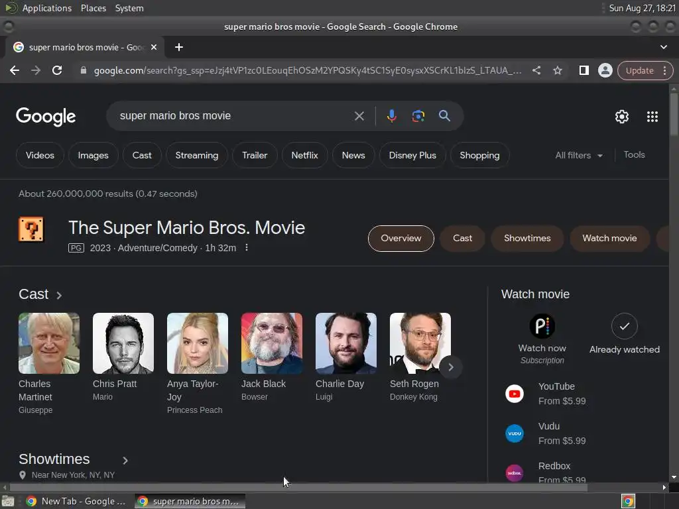The width and height of the screenshot is (679, 509).
Task: Open the Chrome side panel icon
Action: point(584,70)
